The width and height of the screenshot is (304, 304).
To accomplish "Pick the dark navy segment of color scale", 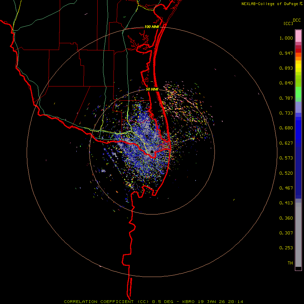I will pyautogui.click(x=298, y=173).
